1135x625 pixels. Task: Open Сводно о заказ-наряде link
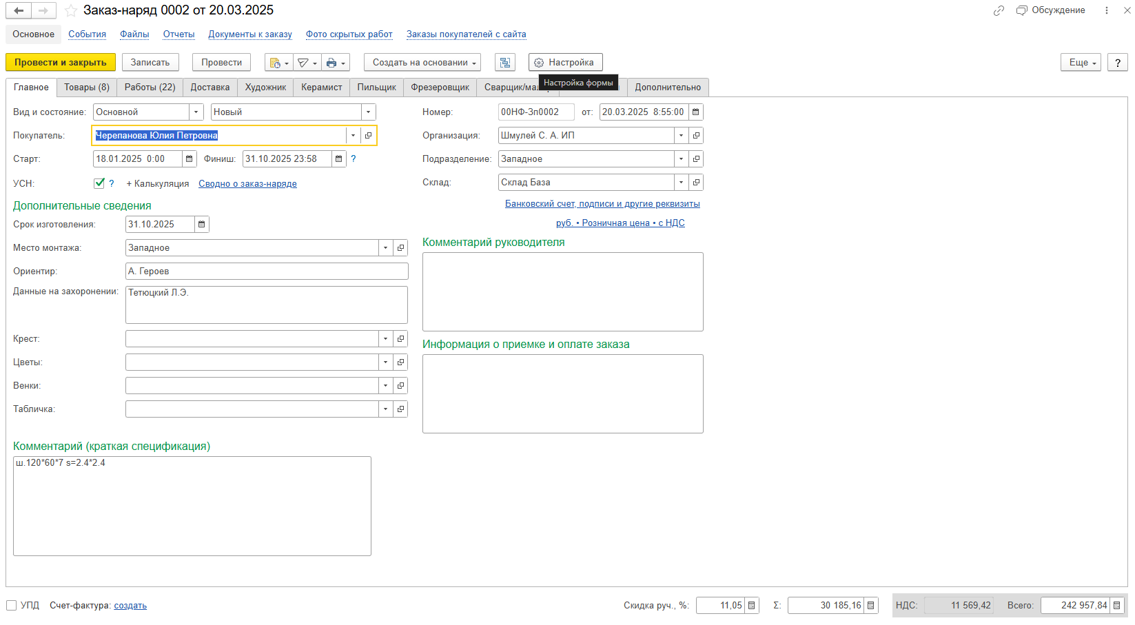[247, 184]
